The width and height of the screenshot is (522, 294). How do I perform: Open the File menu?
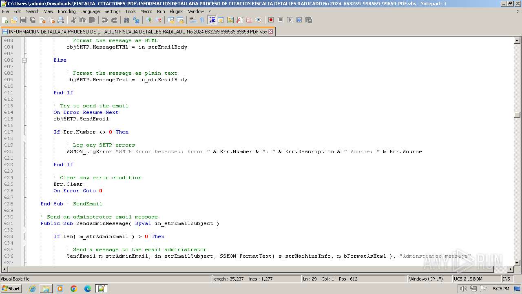coord(5,11)
